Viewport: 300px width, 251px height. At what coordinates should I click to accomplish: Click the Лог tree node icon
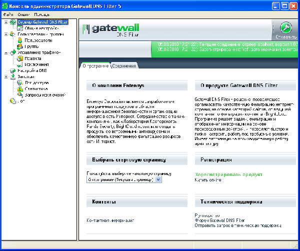pos(13,101)
